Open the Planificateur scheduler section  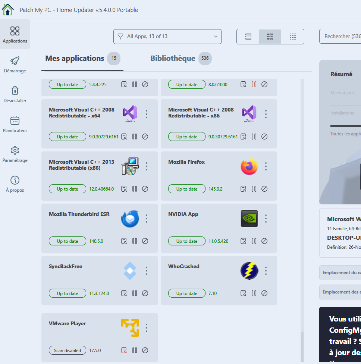pos(15,124)
